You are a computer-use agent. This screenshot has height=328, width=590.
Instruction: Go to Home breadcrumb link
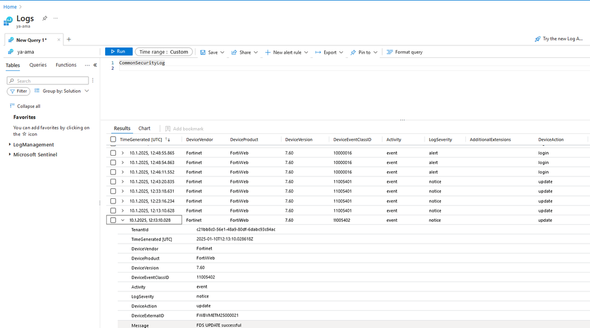[x=10, y=7]
